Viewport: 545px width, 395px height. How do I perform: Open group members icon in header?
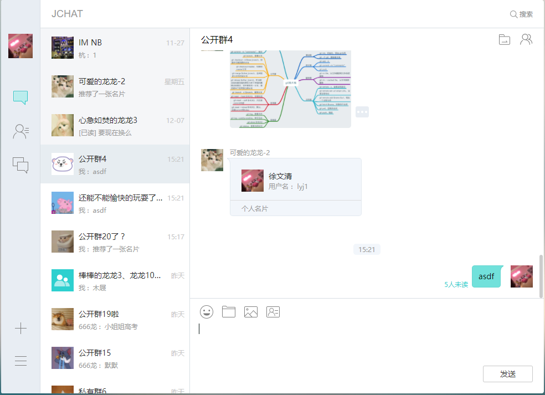click(526, 39)
